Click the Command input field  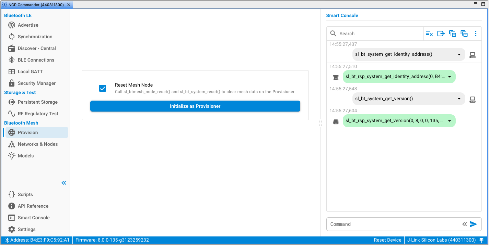click(x=393, y=224)
